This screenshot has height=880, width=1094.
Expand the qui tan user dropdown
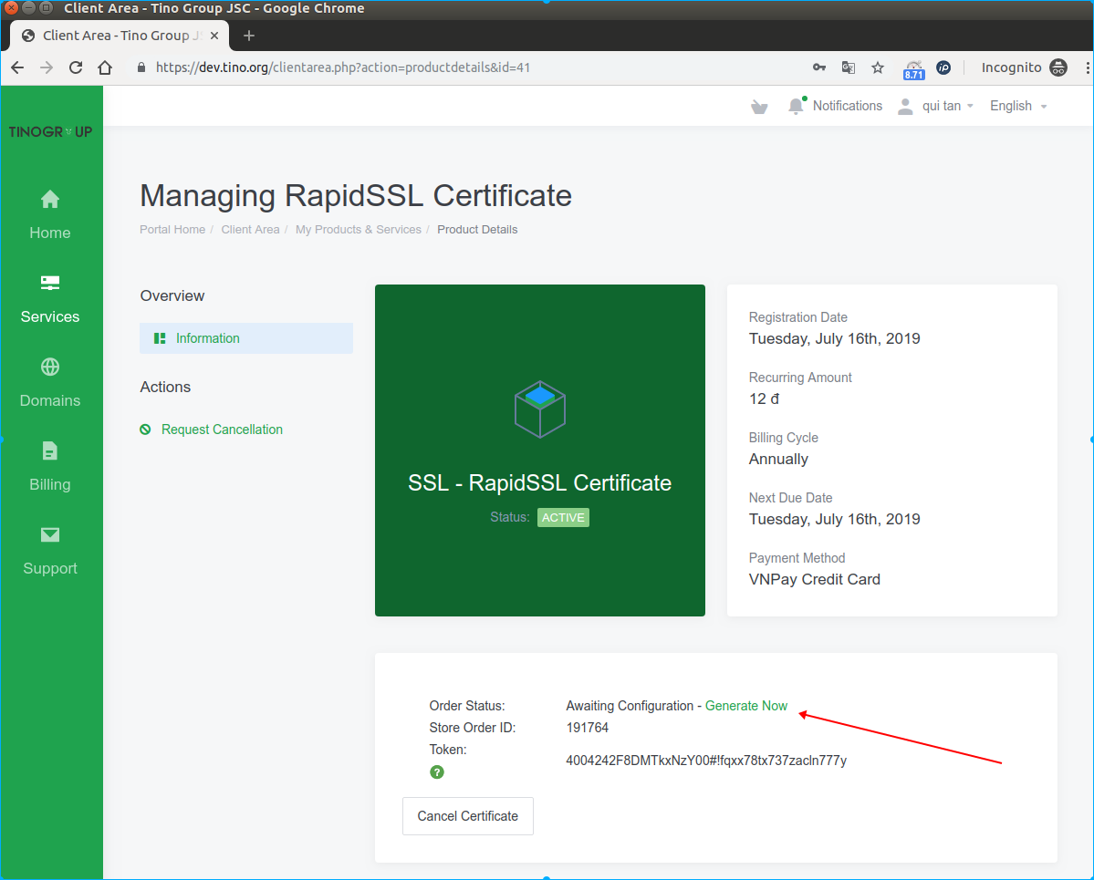click(947, 106)
